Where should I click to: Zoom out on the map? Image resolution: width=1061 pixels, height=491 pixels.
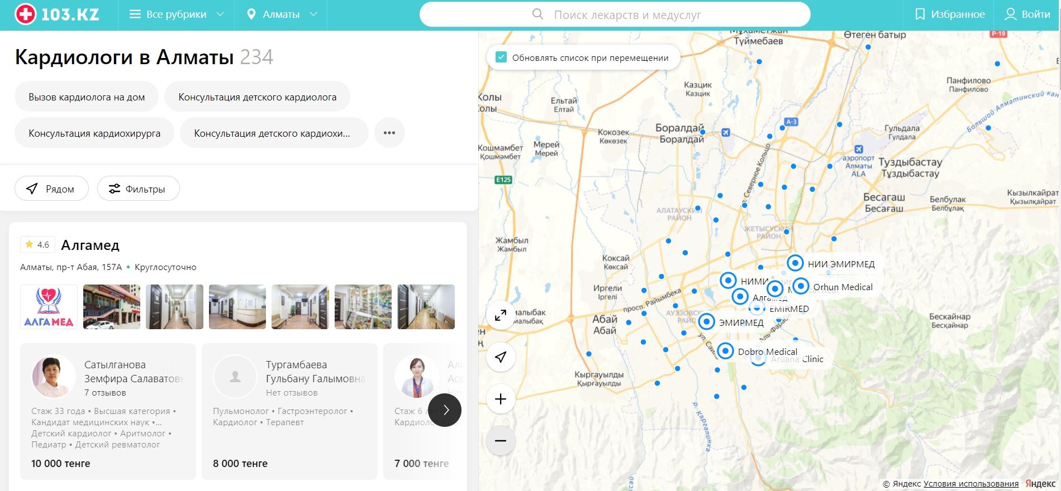(501, 441)
